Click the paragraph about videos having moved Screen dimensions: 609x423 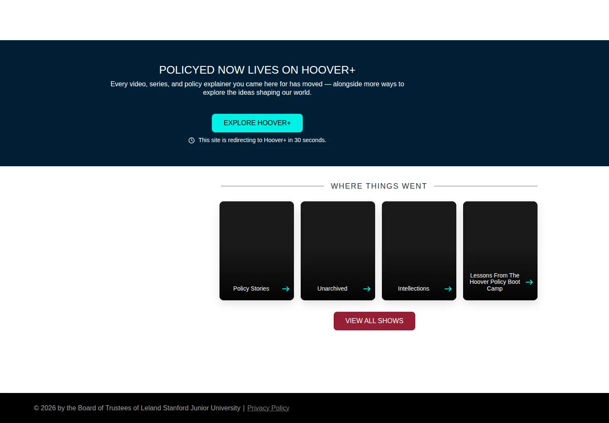pos(257,88)
